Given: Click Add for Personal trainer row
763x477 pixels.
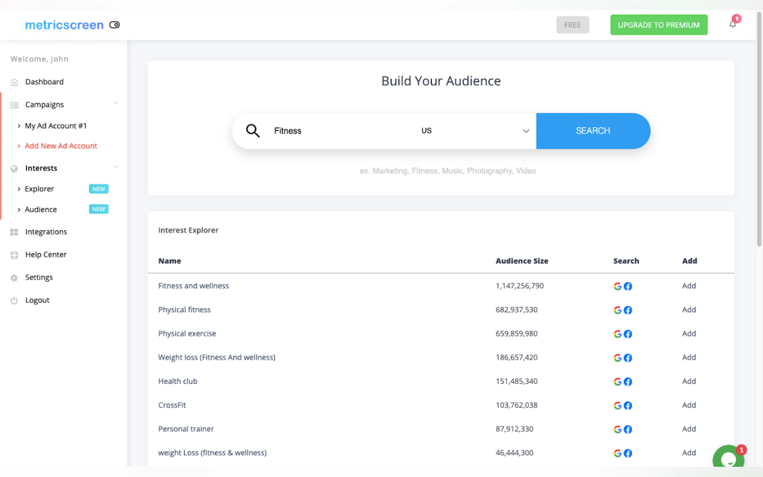Looking at the screenshot, I should (689, 429).
